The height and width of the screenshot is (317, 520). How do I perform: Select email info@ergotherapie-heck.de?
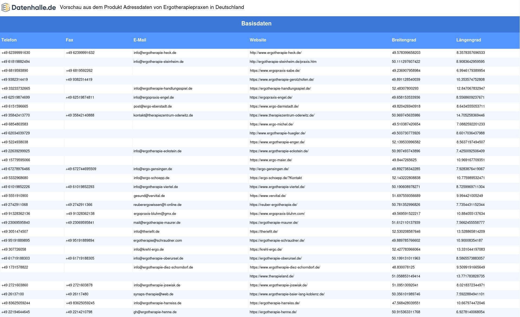pyautogui.click(x=155, y=53)
